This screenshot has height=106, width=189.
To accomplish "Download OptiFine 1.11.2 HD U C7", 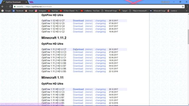I will (x=78, y=49).
